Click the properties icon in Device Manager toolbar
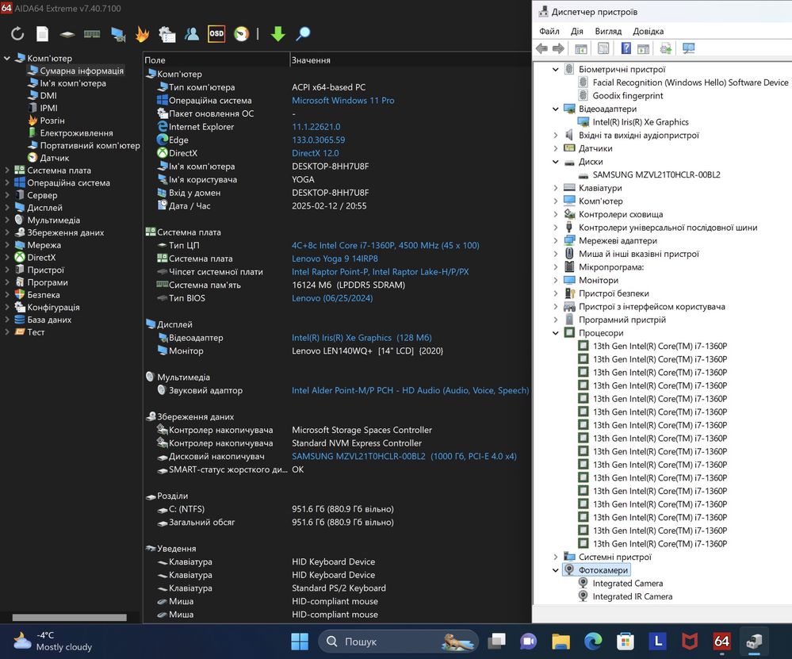 pyautogui.click(x=603, y=48)
